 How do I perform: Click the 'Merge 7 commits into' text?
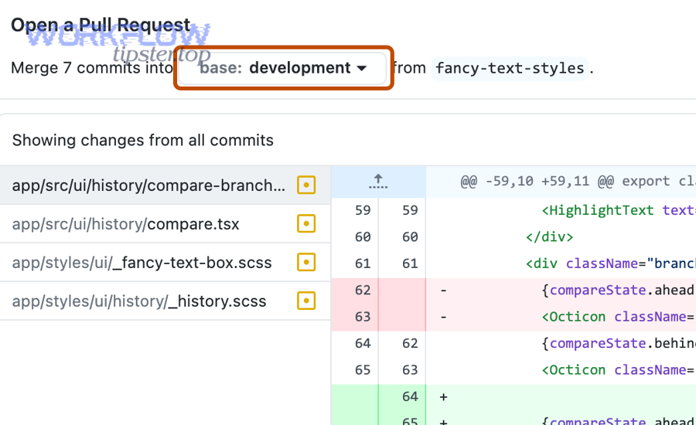point(92,68)
